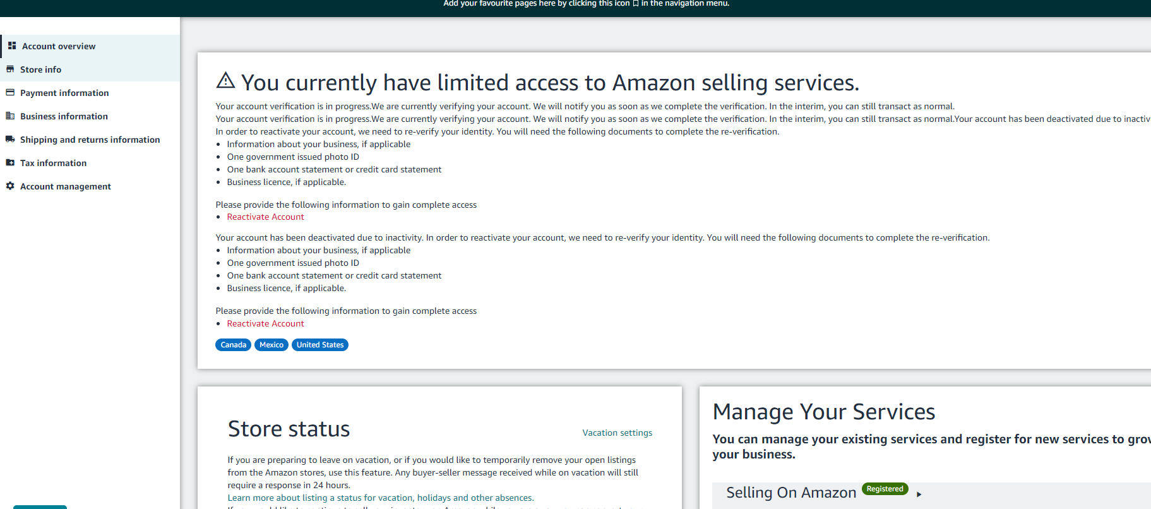Image resolution: width=1151 pixels, height=509 pixels.
Task: Click the first Reactivate Account link
Action: (x=265, y=217)
